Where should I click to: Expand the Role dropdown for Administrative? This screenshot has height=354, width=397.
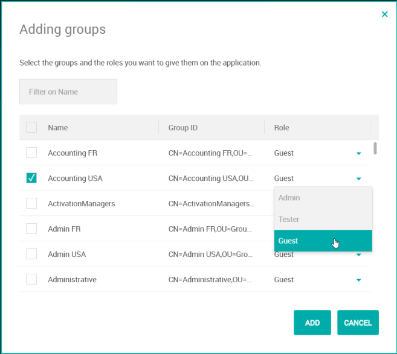(x=358, y=280)
